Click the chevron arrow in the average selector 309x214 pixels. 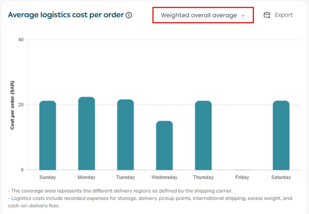(x=243, y=15)
